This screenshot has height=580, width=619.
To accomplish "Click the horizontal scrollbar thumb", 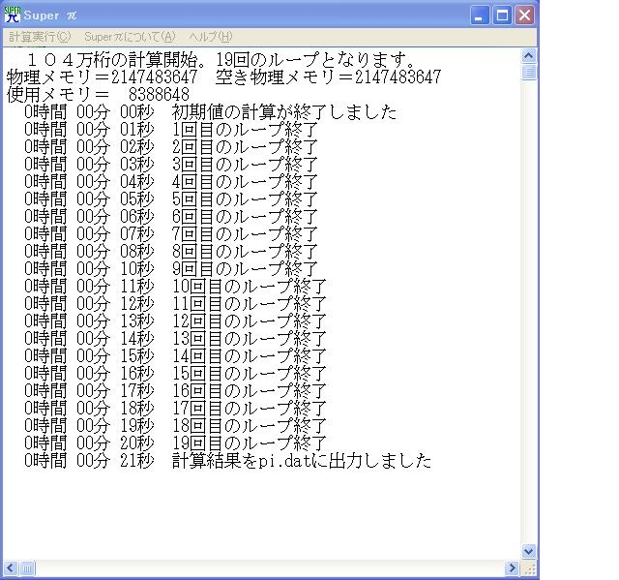I will pos(27,568).
